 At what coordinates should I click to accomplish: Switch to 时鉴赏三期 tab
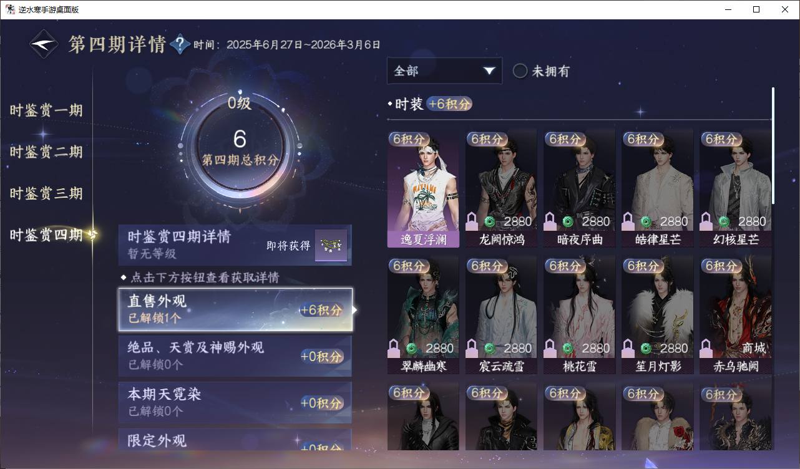[46, 193]
